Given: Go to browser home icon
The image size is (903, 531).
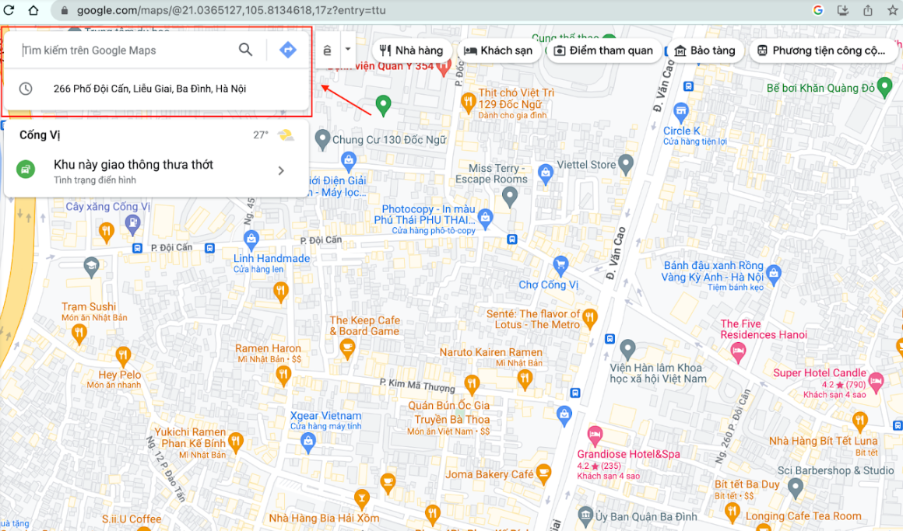Looking at the screenshot, I should click(34, 10).
